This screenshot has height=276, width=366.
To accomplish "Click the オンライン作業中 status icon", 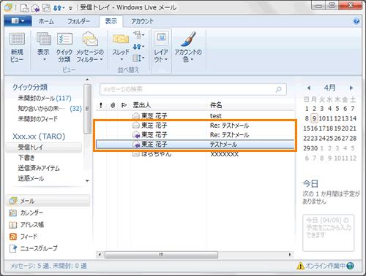I will coord(326,266).
